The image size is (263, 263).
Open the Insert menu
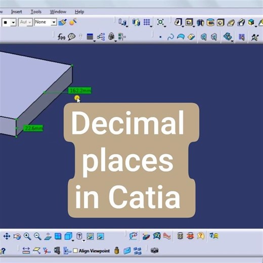click(17, 12)
